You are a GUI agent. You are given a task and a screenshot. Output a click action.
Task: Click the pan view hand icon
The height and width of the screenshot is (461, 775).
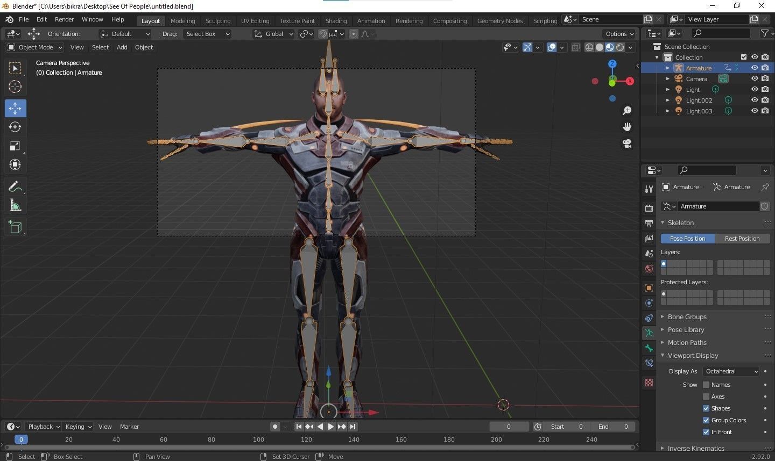click(x=627, y=127)
